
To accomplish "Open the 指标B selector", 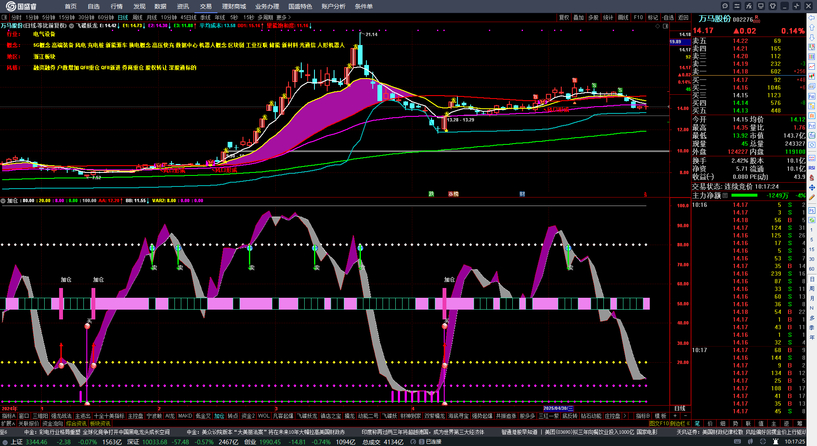I will pos(643,416).
